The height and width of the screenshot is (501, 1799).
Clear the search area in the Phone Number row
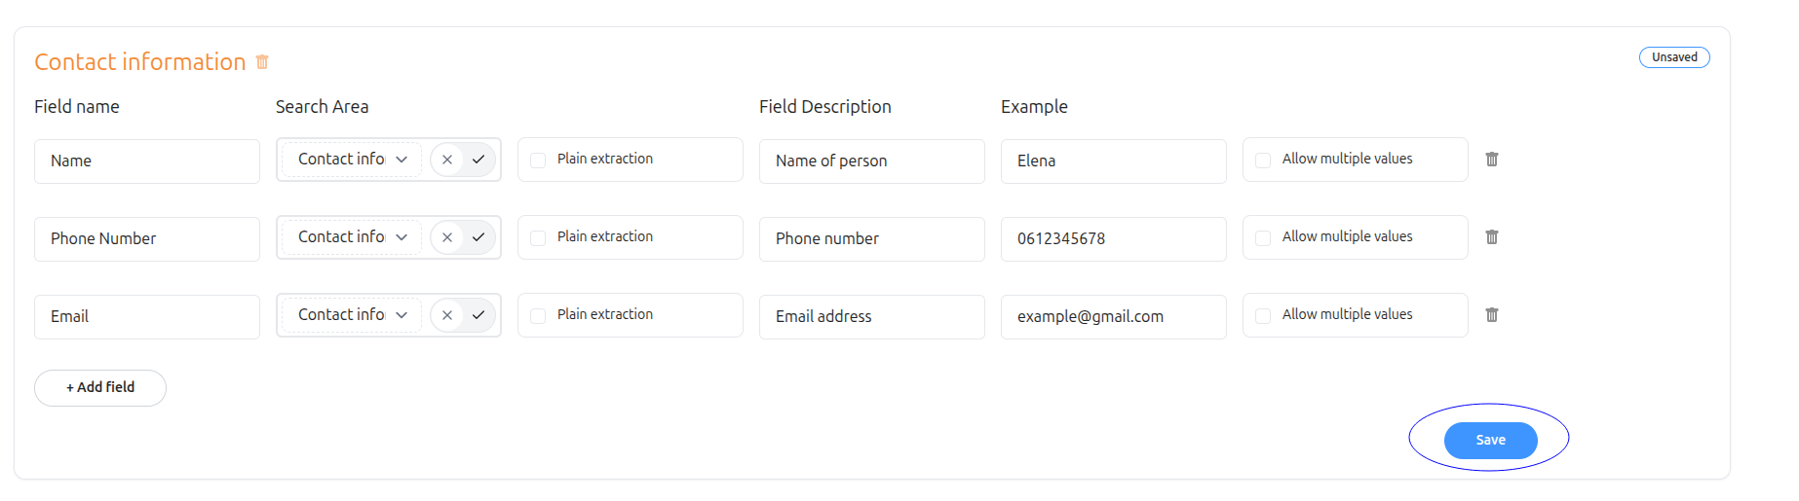[x=447, y=237]
